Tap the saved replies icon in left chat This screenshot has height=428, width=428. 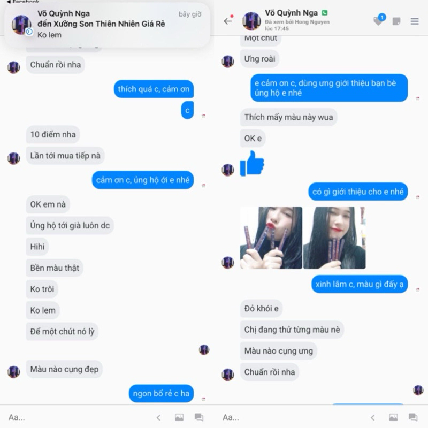(x=198, y=417)
